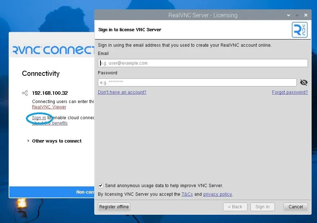This screenshot has height=223, width=317.
Task: Open the privacy policy link
Action: [218, 194]
